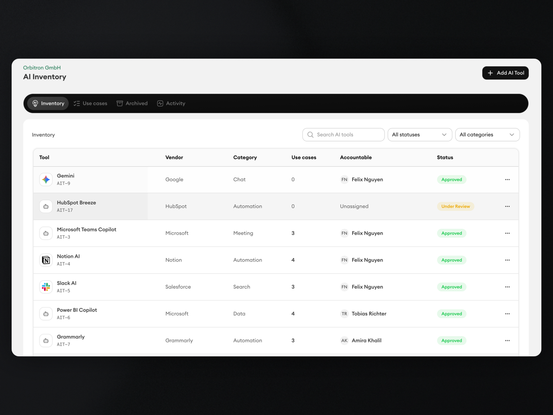
Task: Click the AIT-9 identifier
Action: [x=63, y=183]
